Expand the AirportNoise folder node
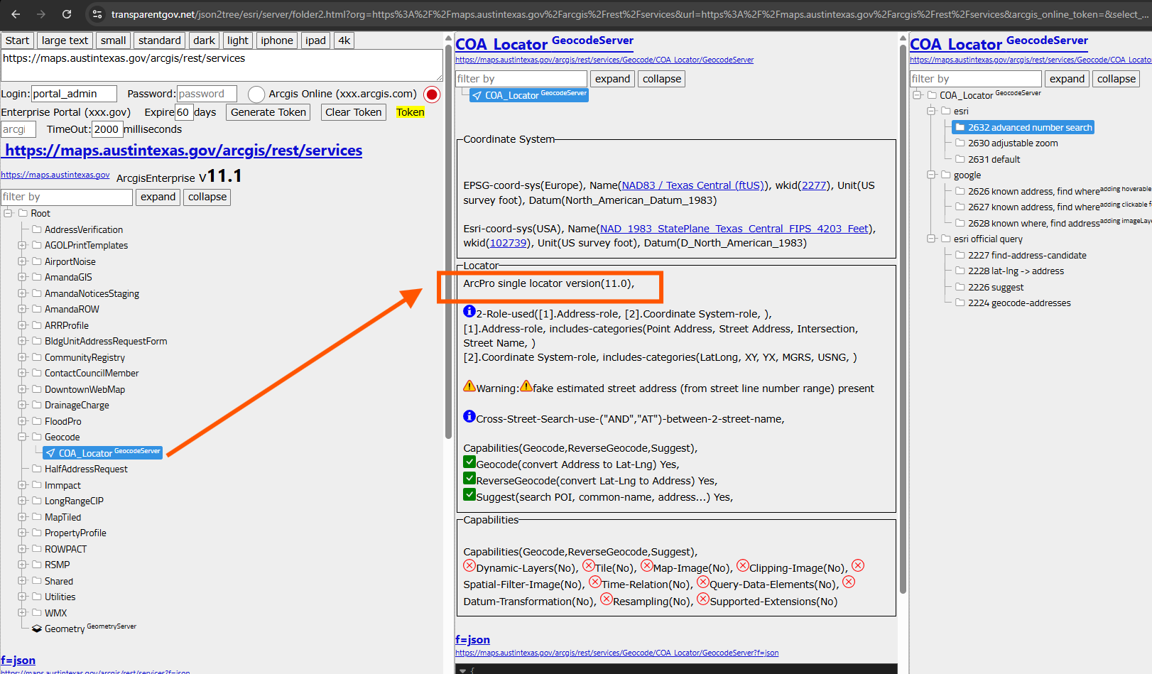Screen dimensions: 1152x674 point(22,261)
